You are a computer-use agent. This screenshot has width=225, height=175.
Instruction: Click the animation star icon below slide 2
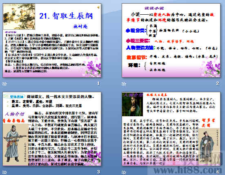[124, 84]
